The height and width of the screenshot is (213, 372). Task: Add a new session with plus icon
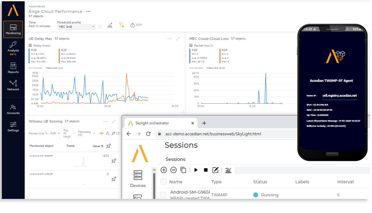[x=164, y=170]
